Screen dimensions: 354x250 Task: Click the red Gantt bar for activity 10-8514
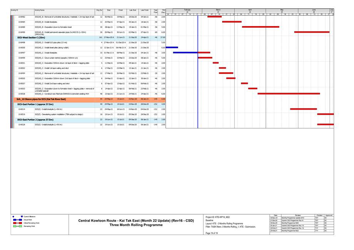pos(303,109)
